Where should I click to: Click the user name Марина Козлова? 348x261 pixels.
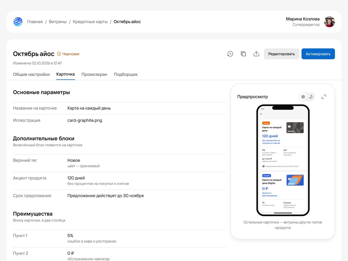click(303, 19)
